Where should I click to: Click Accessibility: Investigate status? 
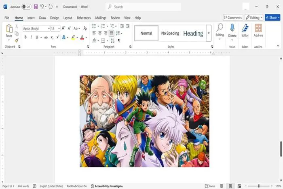coord(107,186)
